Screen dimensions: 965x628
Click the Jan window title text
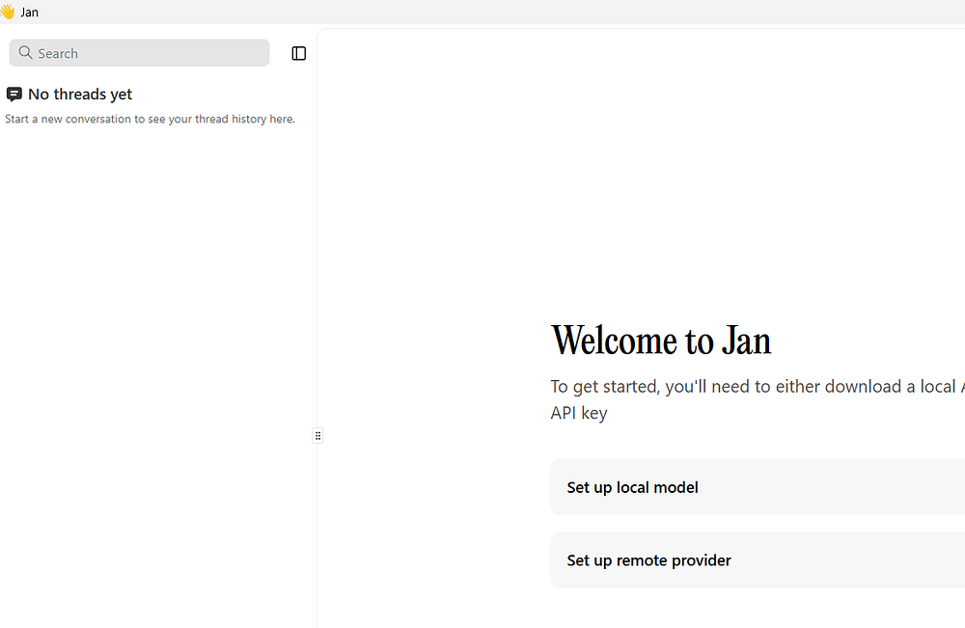[30, 13]
